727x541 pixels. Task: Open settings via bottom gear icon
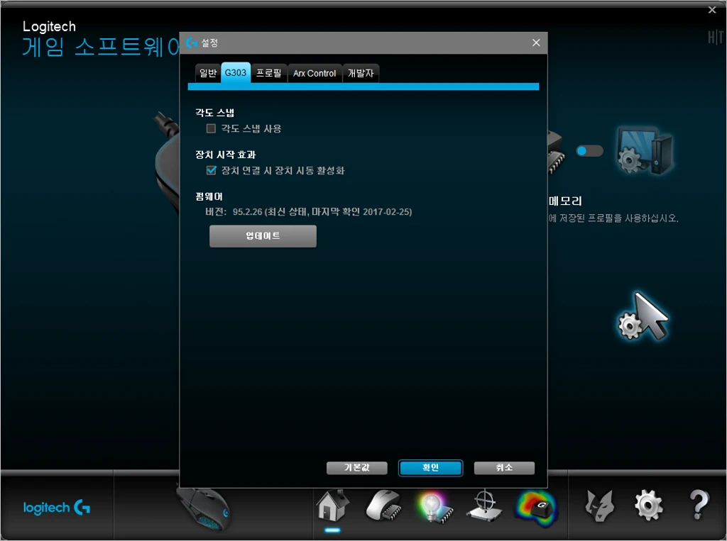(x=648, y=506)
